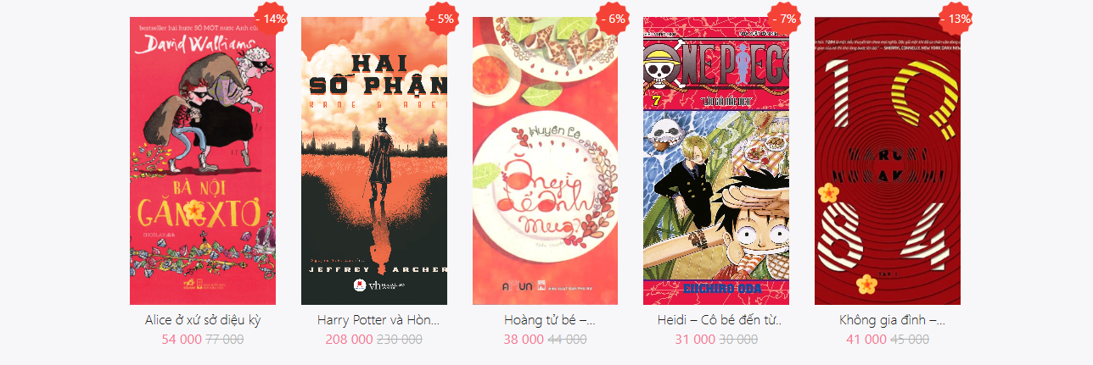The width and height of the screenshot is (1093, 365).
Task: Click the Heidi – Cô bé đến từ title
Action: pos(720,320)
